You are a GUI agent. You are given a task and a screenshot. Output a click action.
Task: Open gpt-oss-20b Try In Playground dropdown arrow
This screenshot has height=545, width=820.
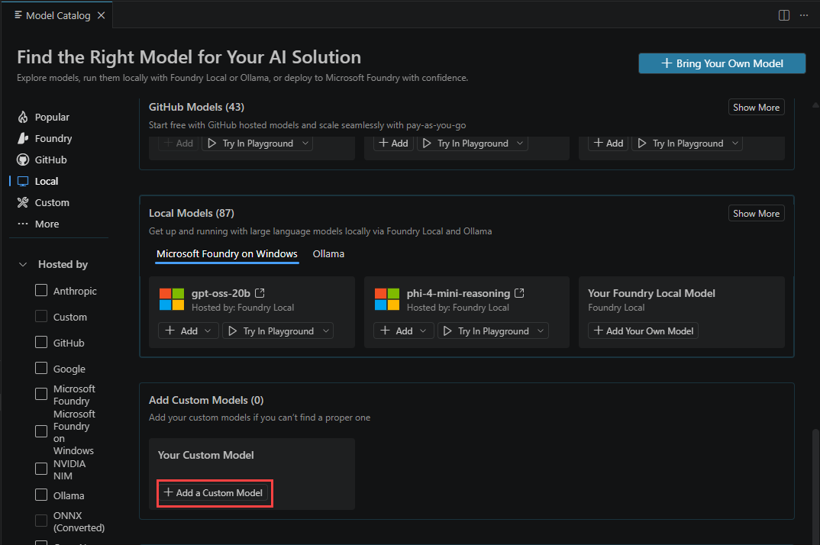pos(326,331)
